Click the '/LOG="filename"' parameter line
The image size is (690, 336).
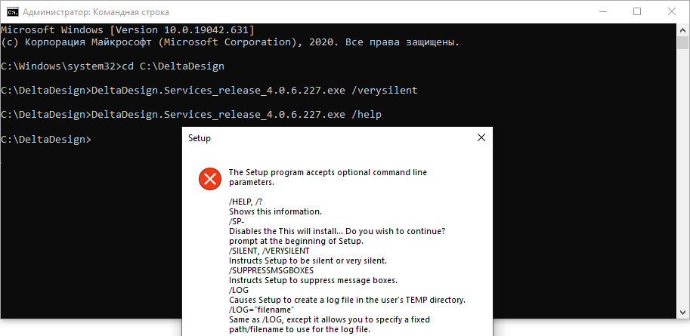pos(261,310)
